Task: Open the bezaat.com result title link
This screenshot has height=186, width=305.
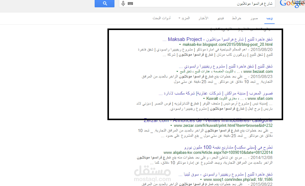Action: pyautogui.click(x=225, y=66)
